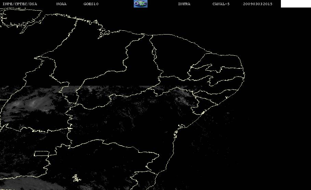
Task: Click the 200903032015 timestamp
Action: [x=258, y=4]
